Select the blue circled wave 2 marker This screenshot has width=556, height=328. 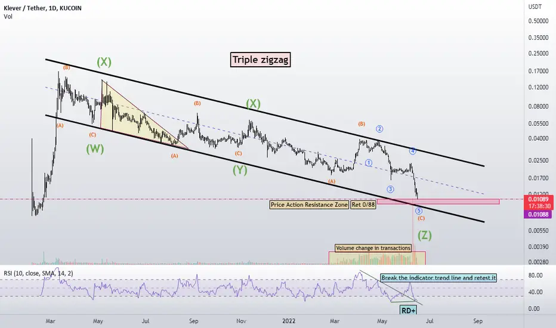click(379, 129)
